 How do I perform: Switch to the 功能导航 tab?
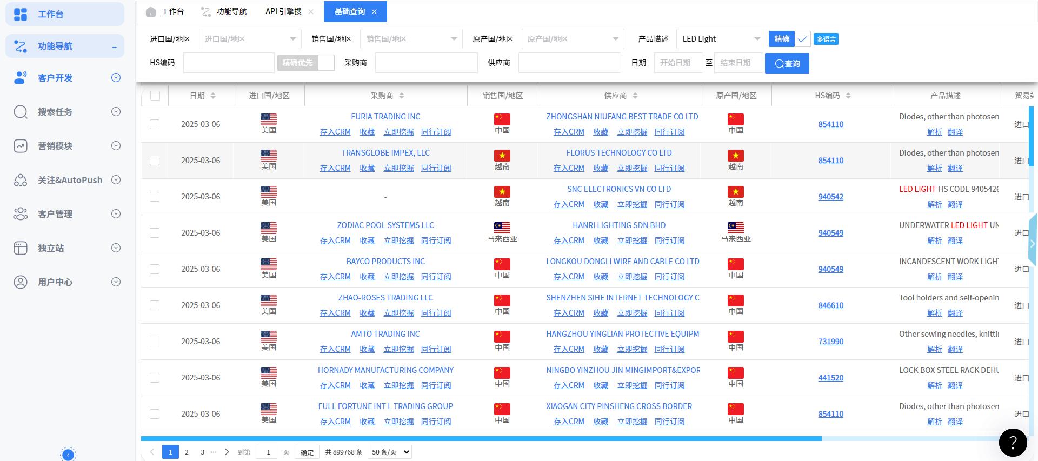[x=224, y=11]
